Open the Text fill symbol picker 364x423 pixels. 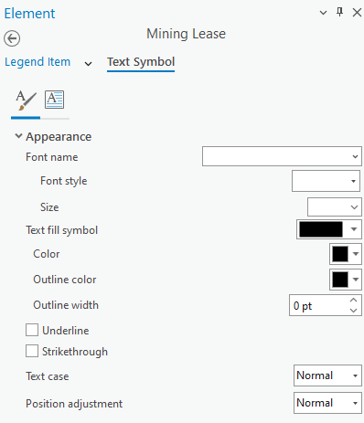329,229
